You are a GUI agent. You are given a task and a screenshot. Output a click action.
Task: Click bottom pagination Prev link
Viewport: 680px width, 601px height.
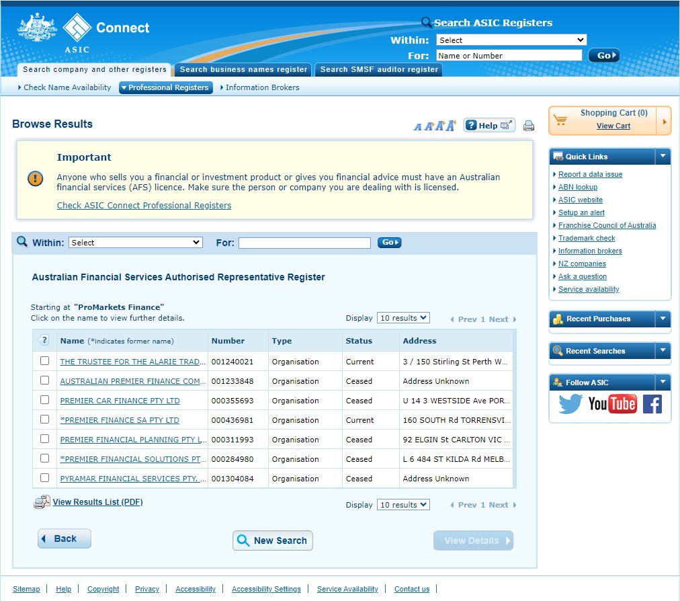pos(464,505)
